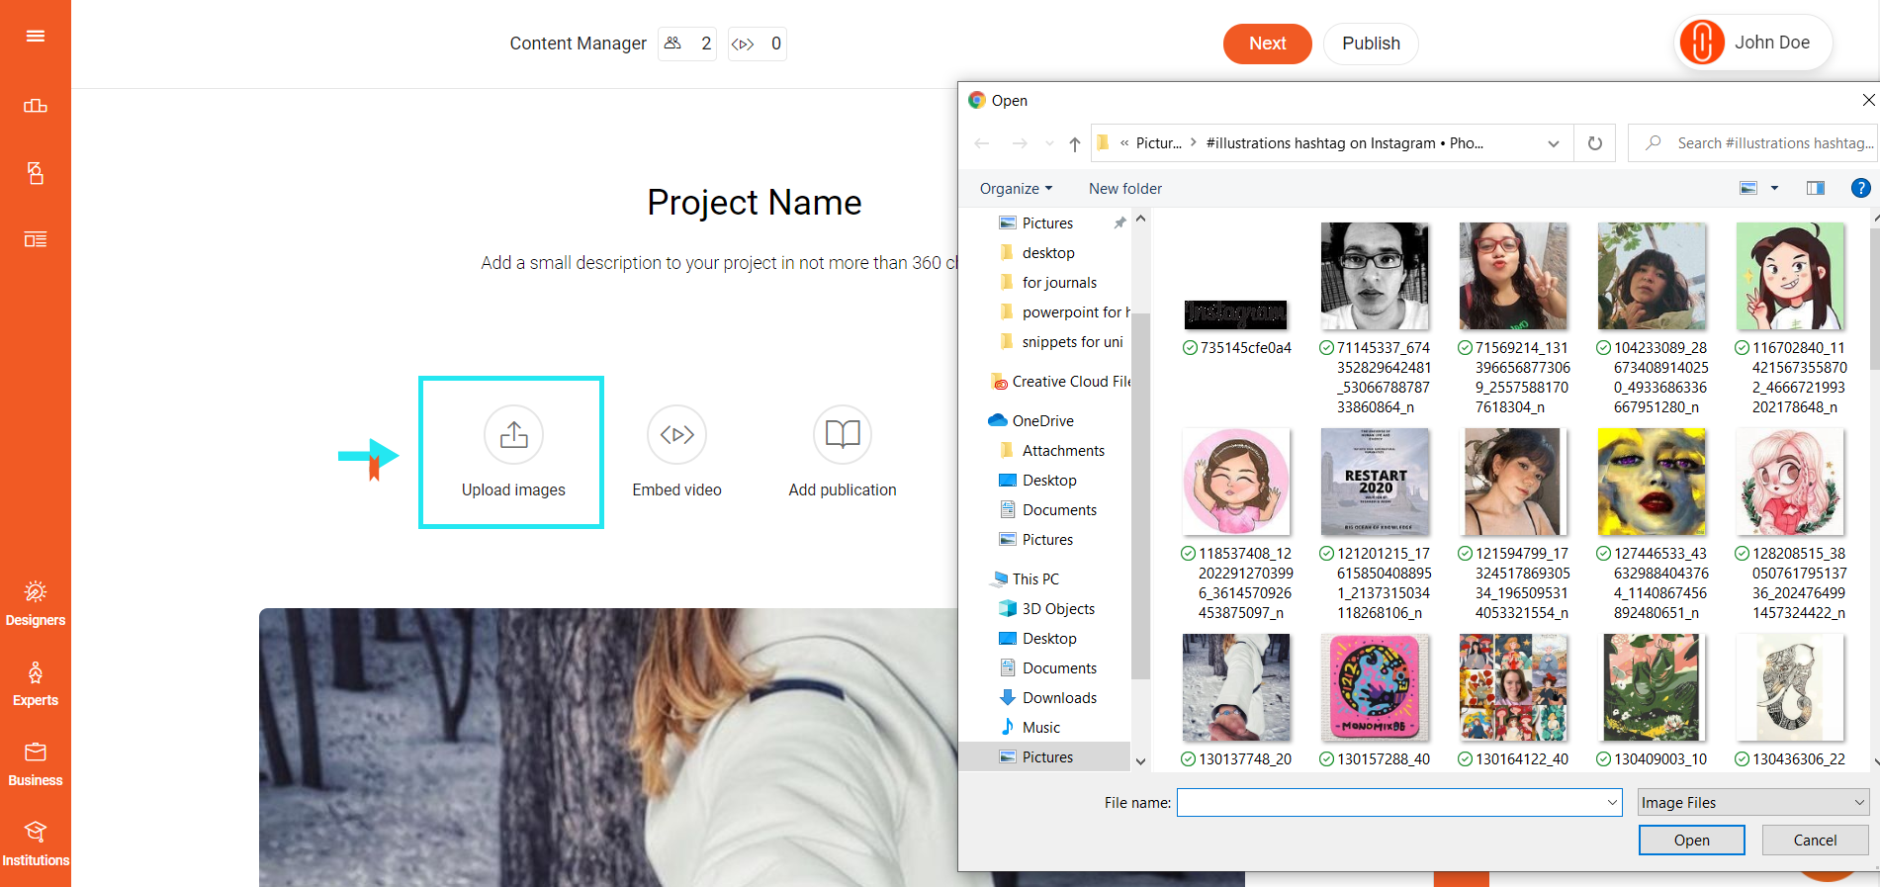Click the Open button in dialog
The image size is (1880, 887).
click(x=1691, y=841)
